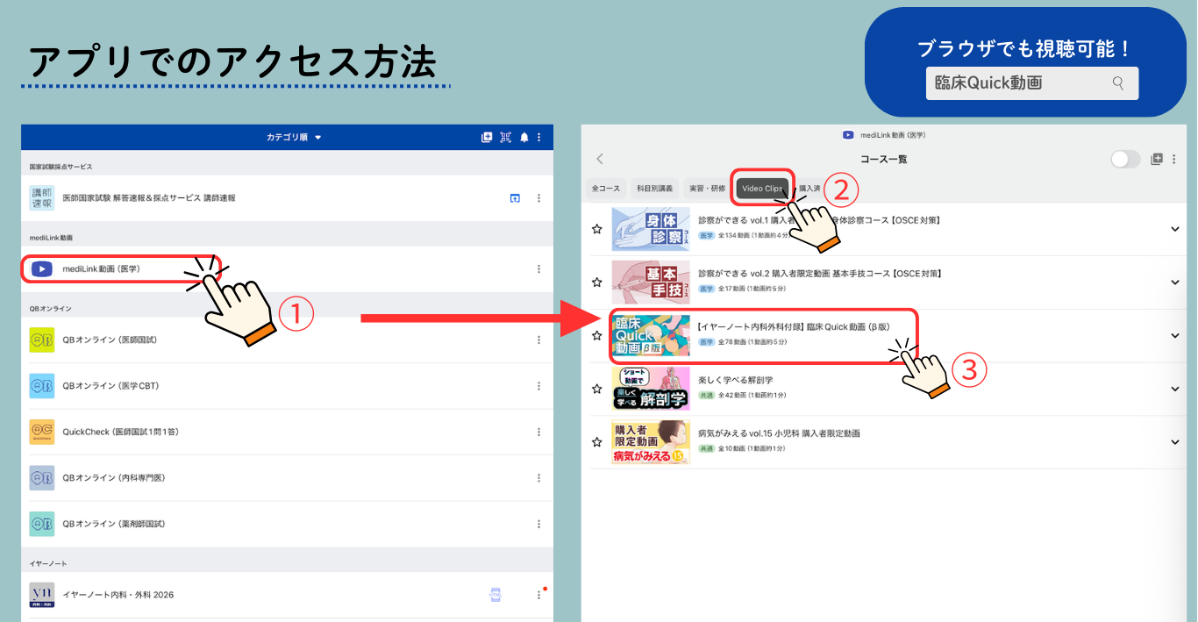Go back using the left chevron arrow

pos(600,159)
